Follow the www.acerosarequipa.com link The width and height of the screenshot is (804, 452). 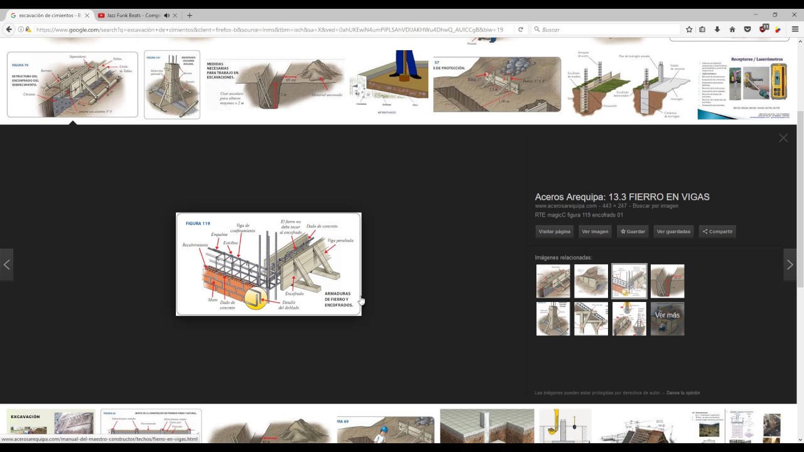point(566,206)
